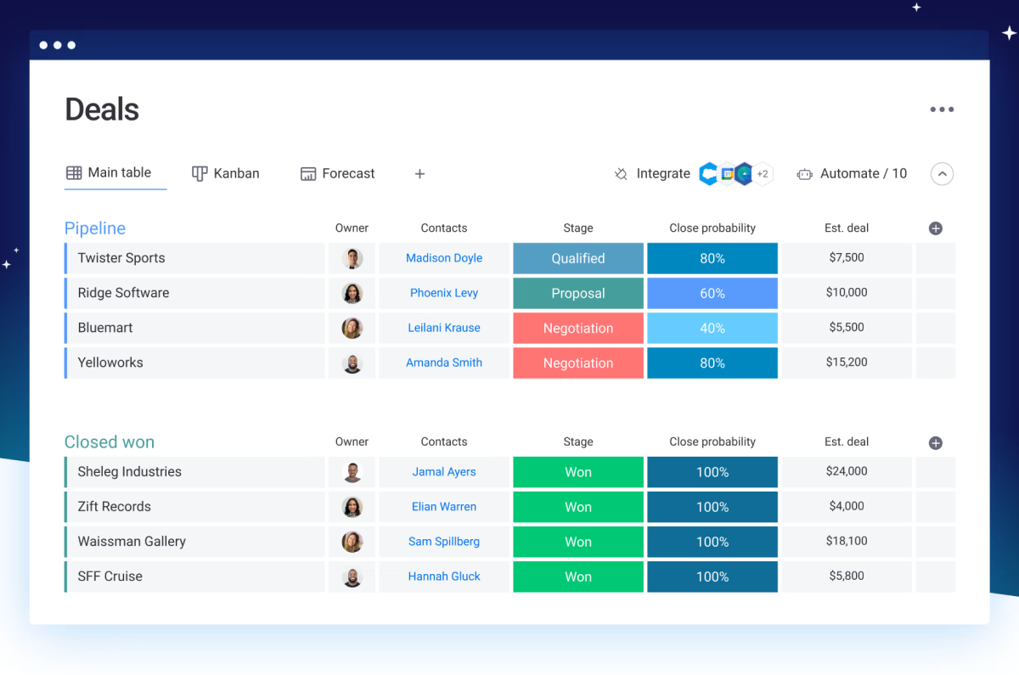Edit the $24,000 estimated deal value
Screen dimensions: 1019x675
847,472
